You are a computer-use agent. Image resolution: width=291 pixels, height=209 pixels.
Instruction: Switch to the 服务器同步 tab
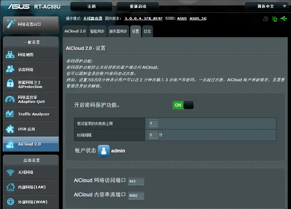[118, 31]
